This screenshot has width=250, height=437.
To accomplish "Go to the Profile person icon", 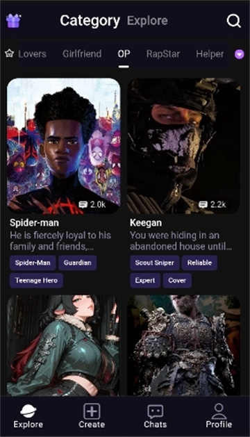I will tap(219, 411).
